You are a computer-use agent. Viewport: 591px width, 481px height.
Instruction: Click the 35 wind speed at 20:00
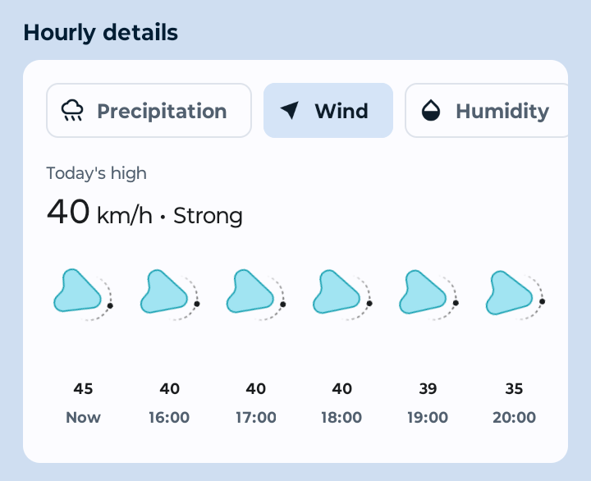pyautogui.click(x=514, y=389)
